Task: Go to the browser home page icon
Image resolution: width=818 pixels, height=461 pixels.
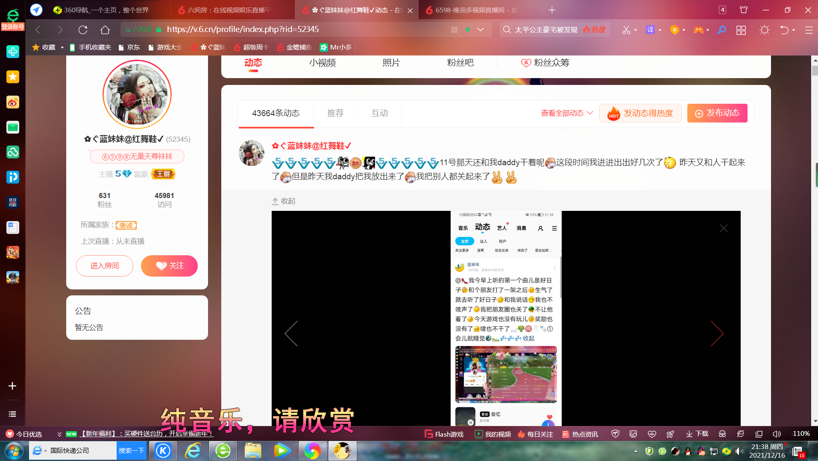Action: pos(105,29)
